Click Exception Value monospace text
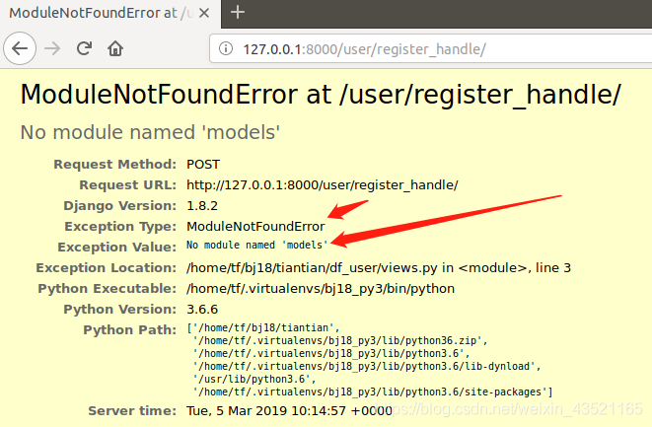Screen dimensions: 652x427 tap(257, 245)
